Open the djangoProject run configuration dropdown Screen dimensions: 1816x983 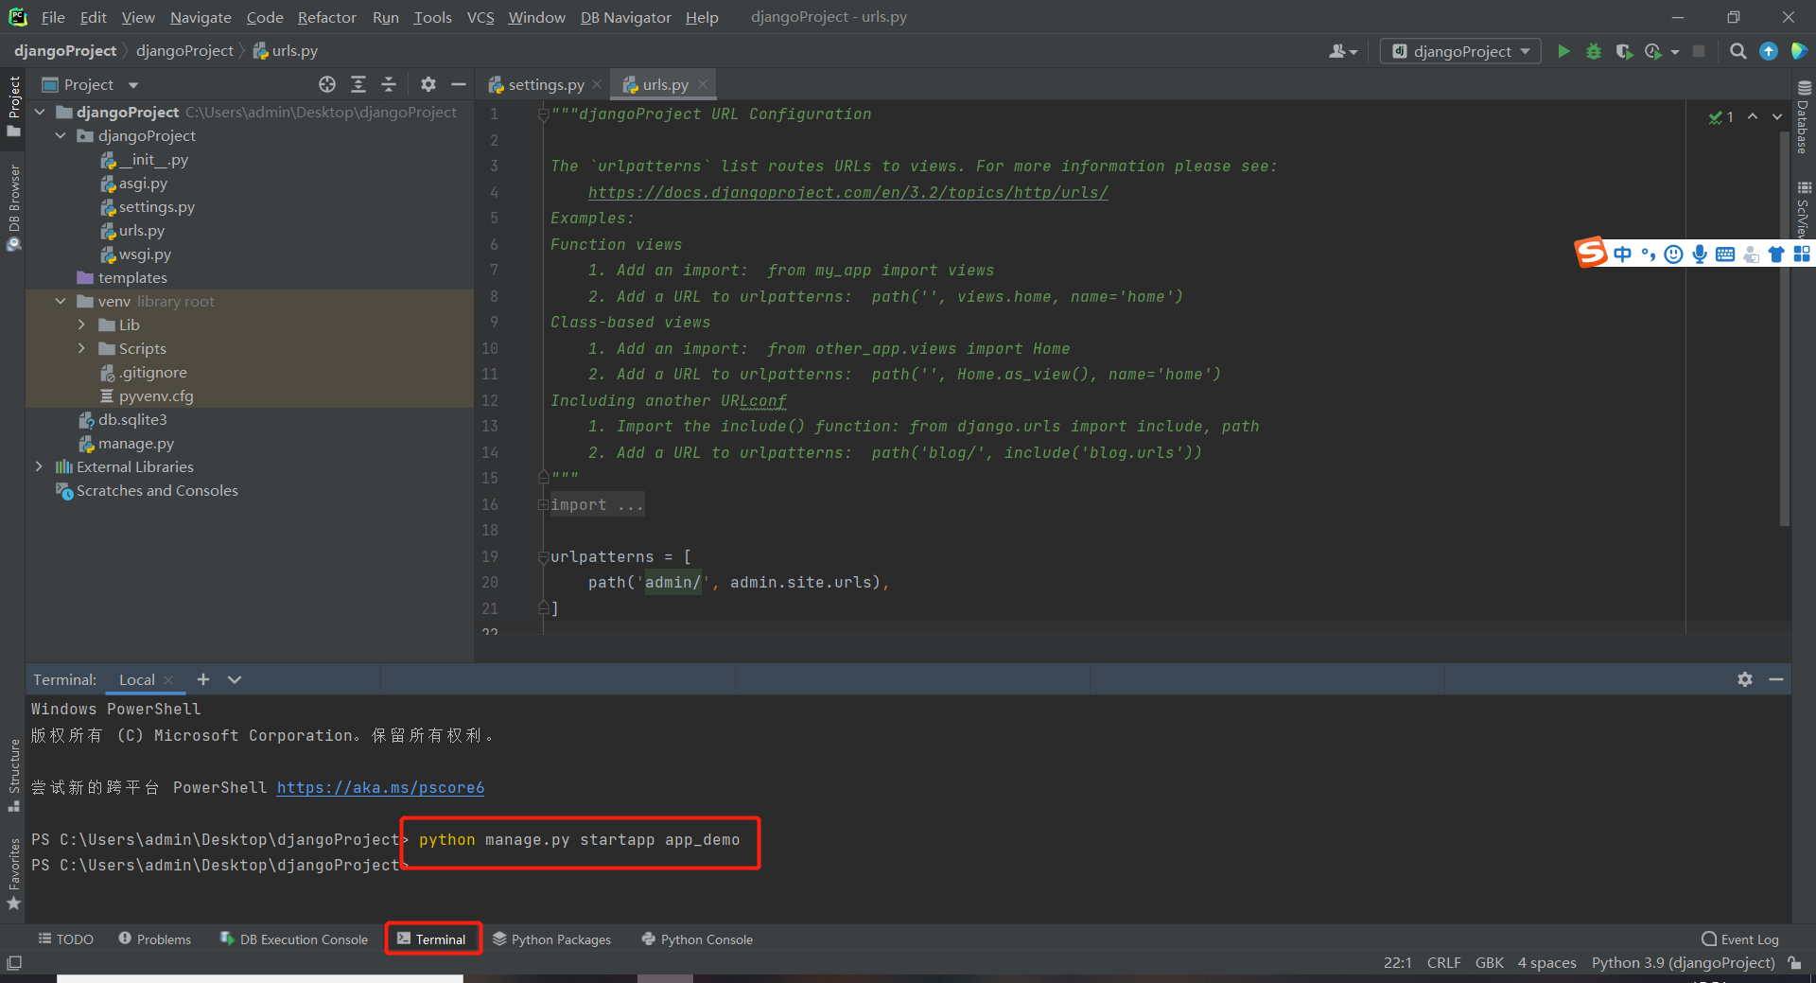point(1460,51)
